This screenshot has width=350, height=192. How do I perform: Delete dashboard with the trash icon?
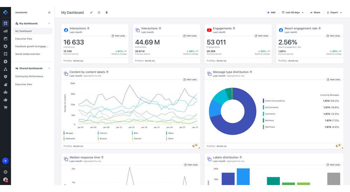(107, 13)
